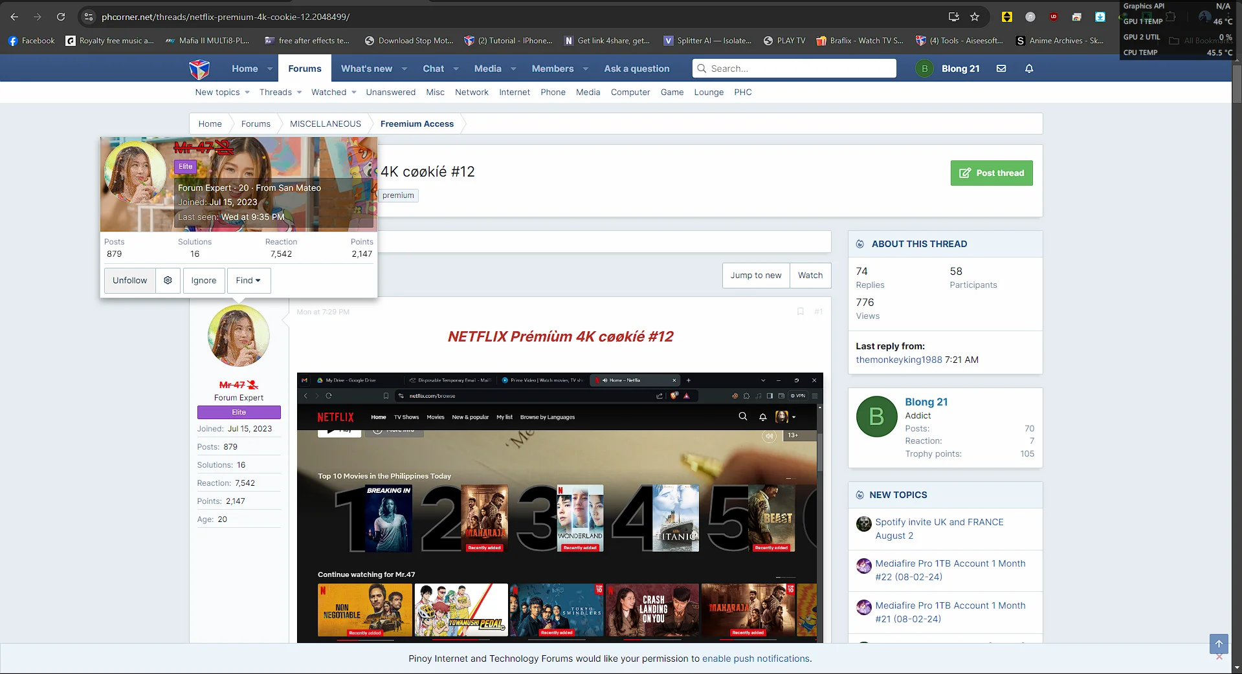1242x674 pixels.
Task: Expand the New topics dropdown arrow
Action: click(x=247, y=92)
